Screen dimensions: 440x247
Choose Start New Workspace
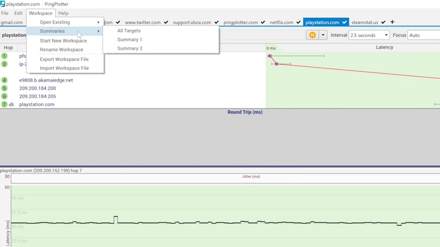coord(63,41)
